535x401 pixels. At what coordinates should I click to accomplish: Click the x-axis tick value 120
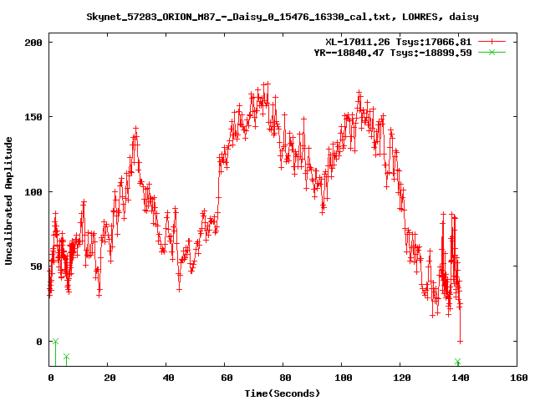(402, 378)
